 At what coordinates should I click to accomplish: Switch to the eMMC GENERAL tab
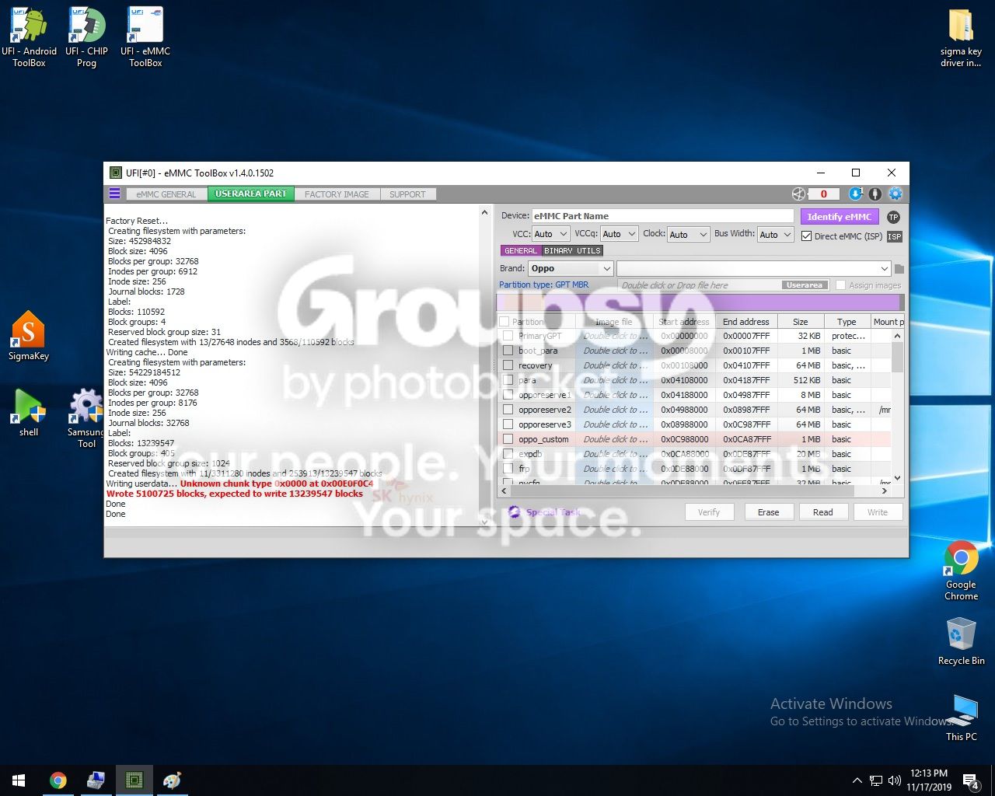pos(166,194)
